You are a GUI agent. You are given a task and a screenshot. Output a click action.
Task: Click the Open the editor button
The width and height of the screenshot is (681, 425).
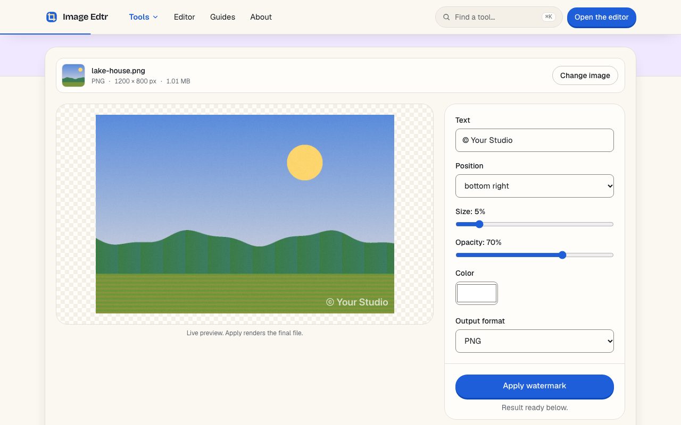[x=602, y=17]
